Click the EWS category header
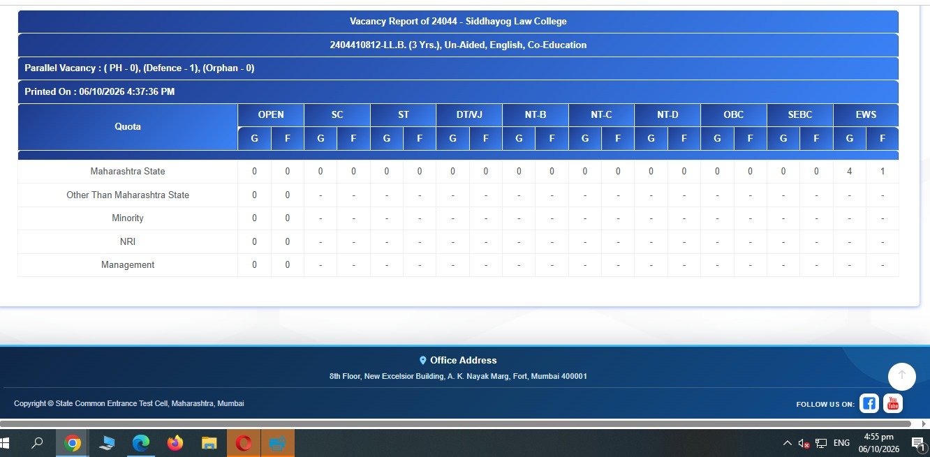 866,115
